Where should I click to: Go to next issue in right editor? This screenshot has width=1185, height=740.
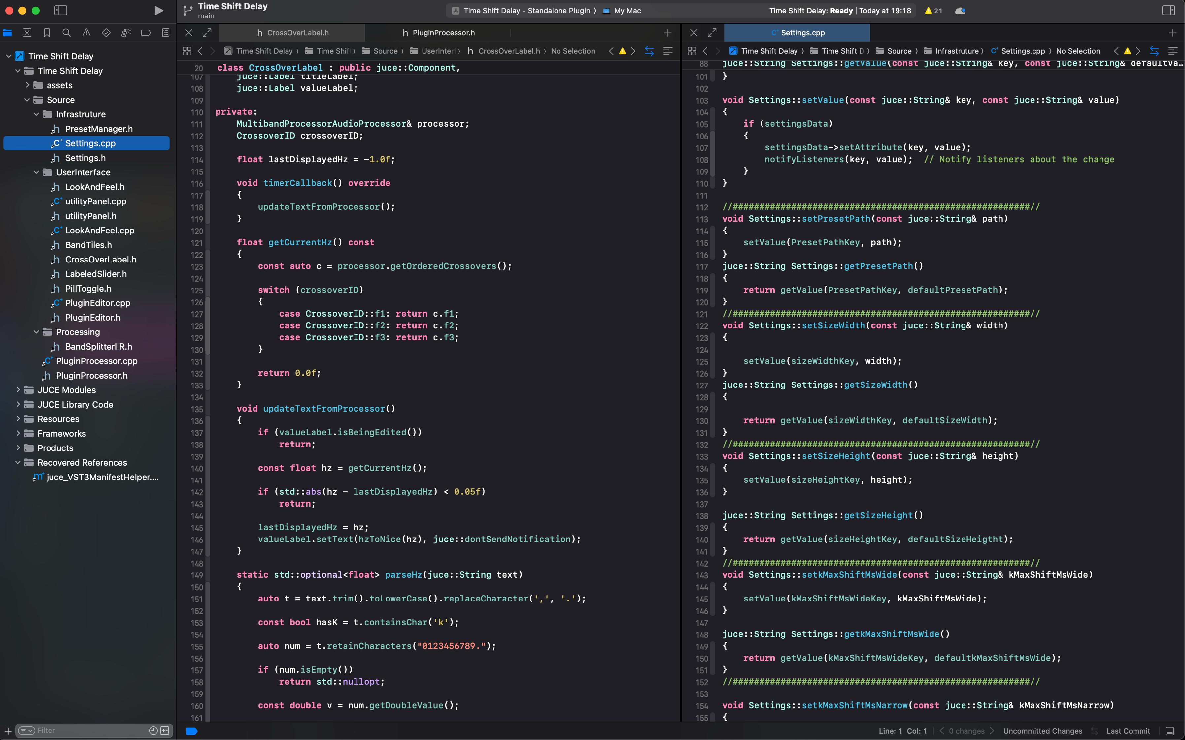[1138, 51]
